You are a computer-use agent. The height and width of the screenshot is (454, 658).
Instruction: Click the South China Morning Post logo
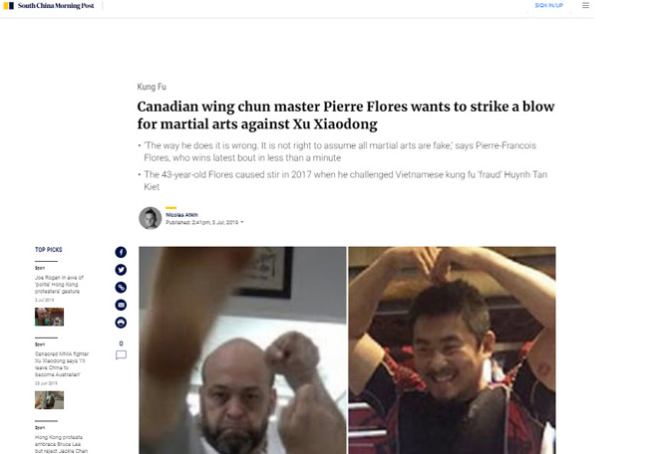click(x=49, y=5)
